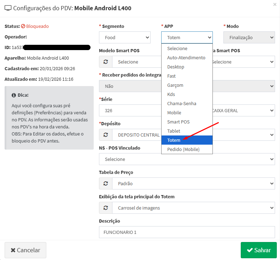Select Kds from the APP options

tap(171, 94)
